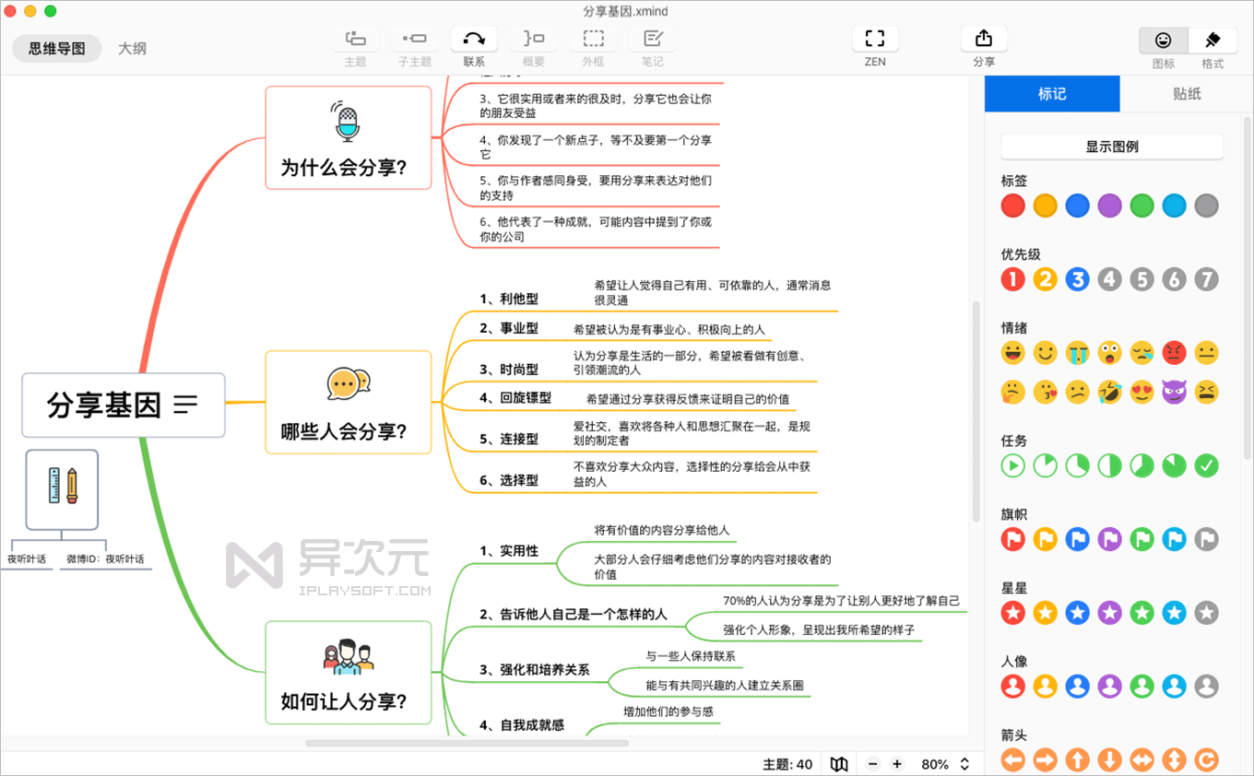Viewport: 1254px width, 776px height.
Task: Open the 贴纸 stickers tab
Action: tap(1187, 93)
